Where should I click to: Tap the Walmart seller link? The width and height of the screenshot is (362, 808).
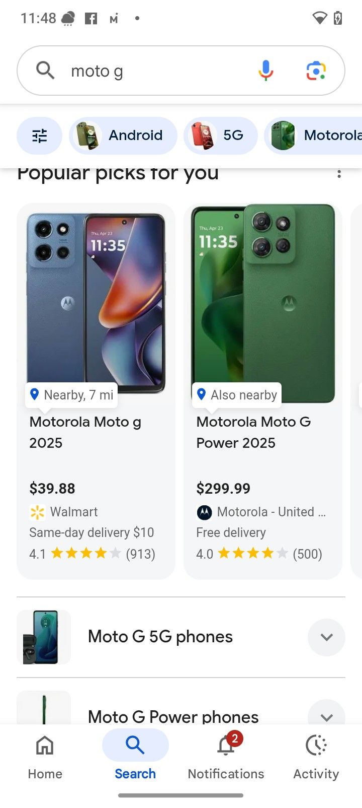pyautogui.click(x=73, y=512)
